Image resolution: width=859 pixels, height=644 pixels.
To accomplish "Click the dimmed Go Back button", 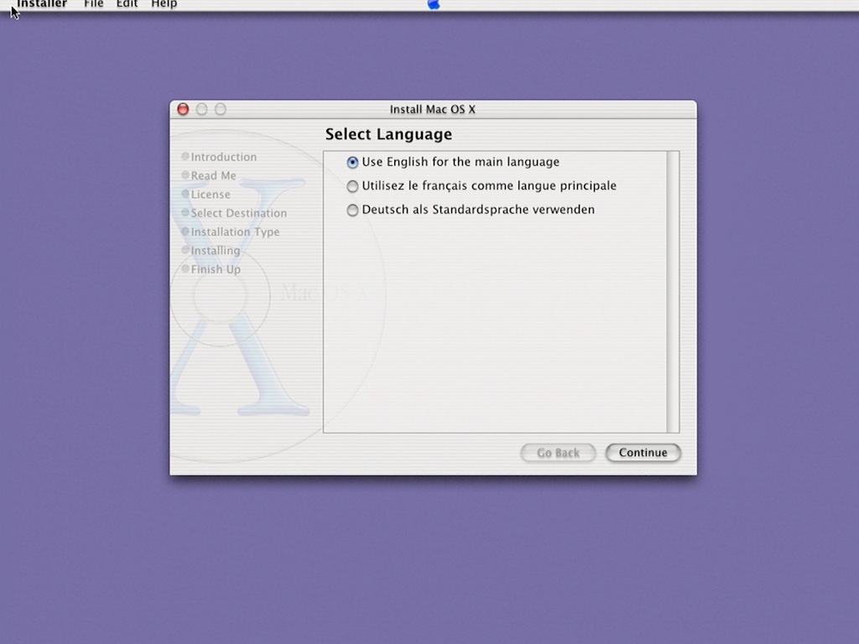I will 558,453.
